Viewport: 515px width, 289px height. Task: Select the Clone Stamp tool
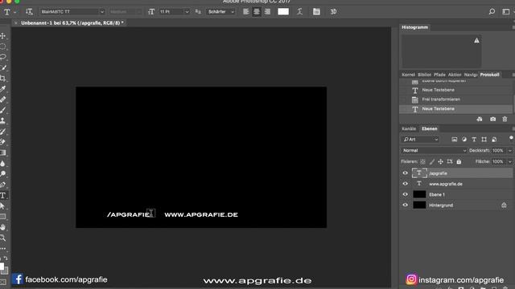(x=3, y=120)
